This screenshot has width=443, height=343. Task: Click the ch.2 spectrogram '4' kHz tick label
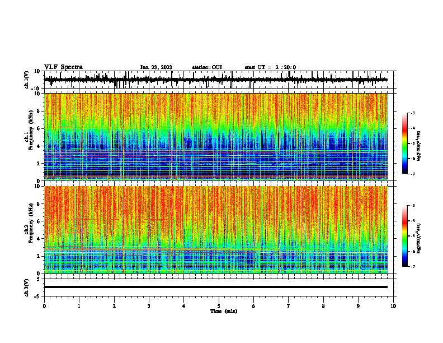39,239
